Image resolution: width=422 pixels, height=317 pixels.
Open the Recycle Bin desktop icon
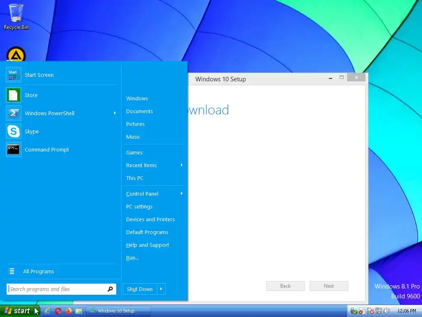16,16
